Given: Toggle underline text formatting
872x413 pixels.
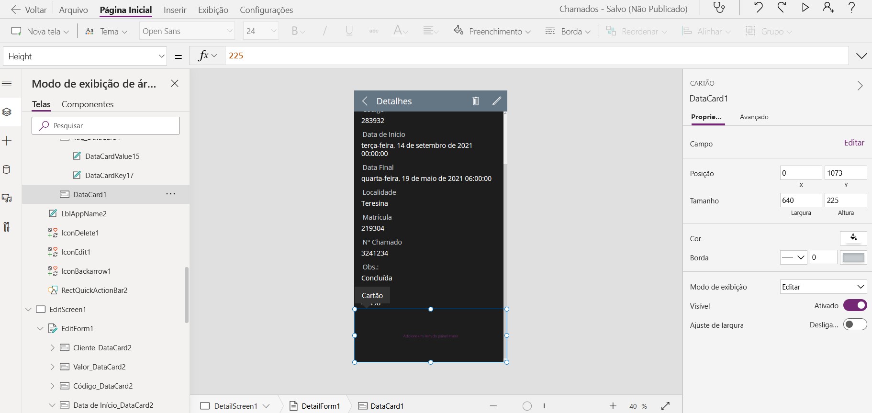Looking at the screenshot, I should point(349,31).
